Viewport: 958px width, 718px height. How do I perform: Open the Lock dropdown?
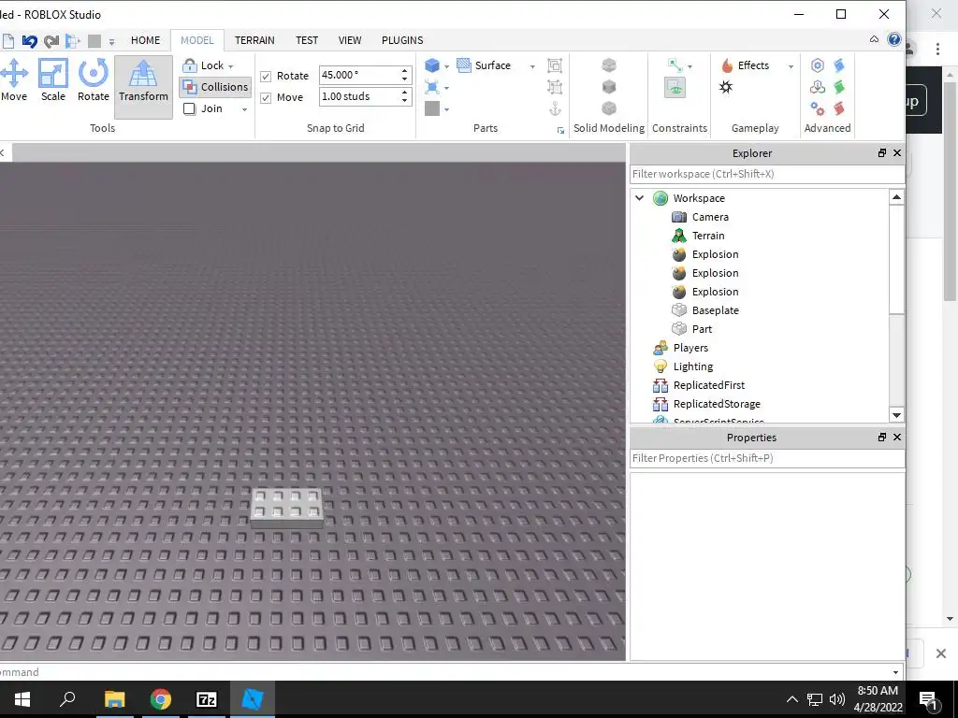click(x=230, y=66)
